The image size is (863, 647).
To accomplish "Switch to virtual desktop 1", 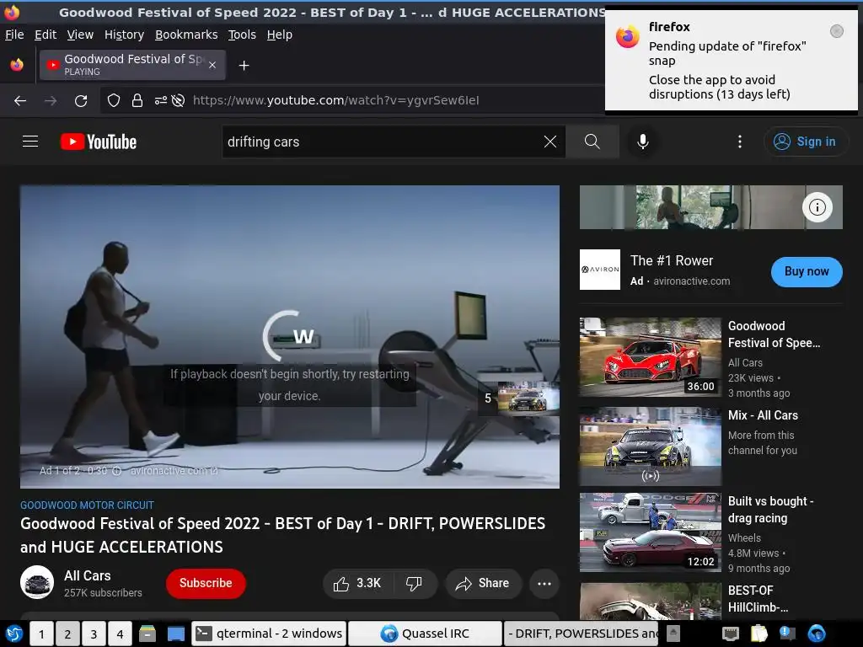I will [x=41, y=634].
